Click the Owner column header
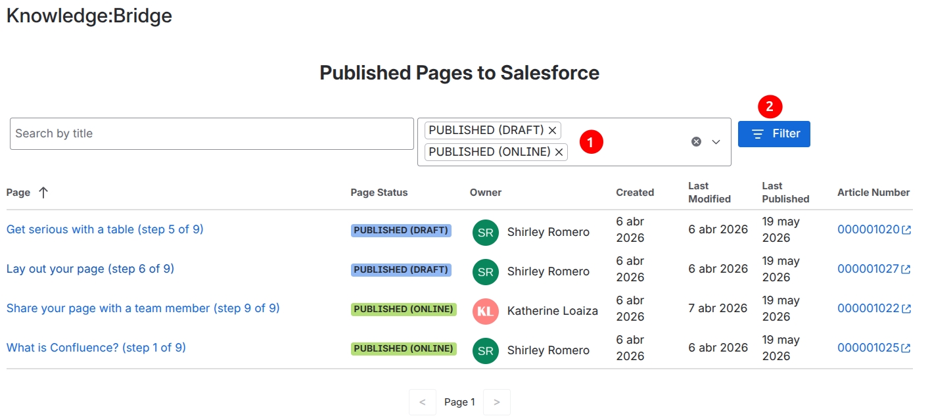 click(x=486, y=193)
